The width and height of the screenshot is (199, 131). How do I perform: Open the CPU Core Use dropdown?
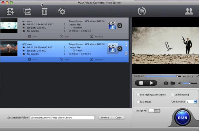tap(195, 102)
